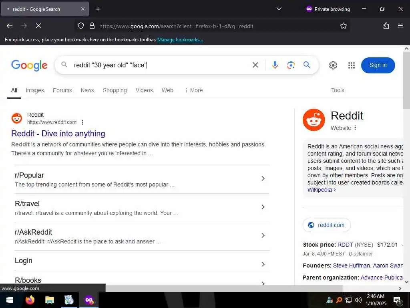Open the Google apps grid
This screenshot has width=410, height=308.
tap(352, 65)
